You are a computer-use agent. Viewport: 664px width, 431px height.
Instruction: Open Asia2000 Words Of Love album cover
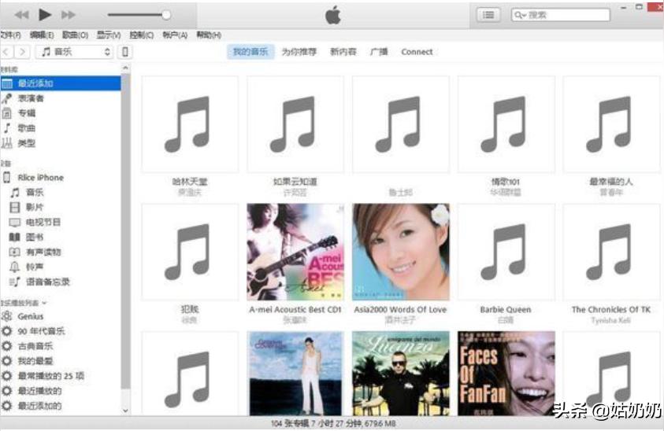coord(401,252)
